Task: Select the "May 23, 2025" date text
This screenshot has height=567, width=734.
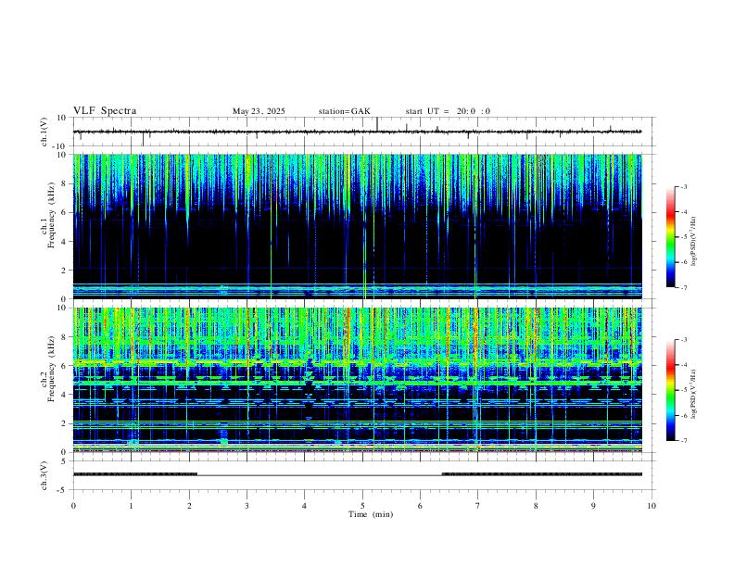Action: tap(259, 111)
